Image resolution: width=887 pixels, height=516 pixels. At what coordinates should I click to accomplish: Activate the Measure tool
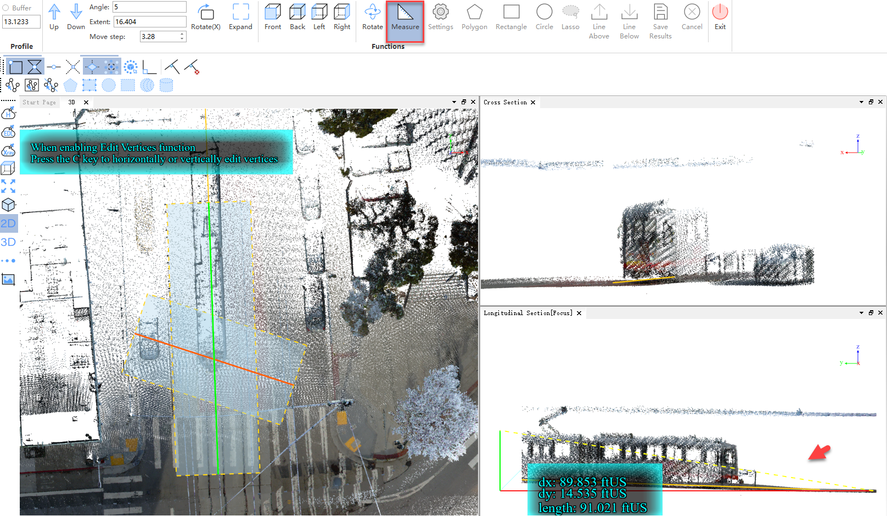click(x=405, y=18)
